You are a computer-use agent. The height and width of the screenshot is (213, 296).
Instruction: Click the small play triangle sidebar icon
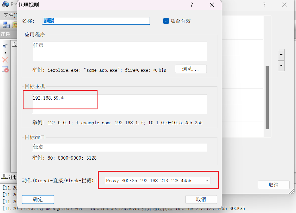tap(5, 53)
